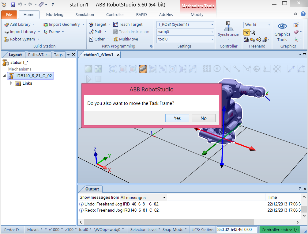The image size is (308, 234).
Task: Click the New View icon in Graphics group
Action: pos(296,25)
